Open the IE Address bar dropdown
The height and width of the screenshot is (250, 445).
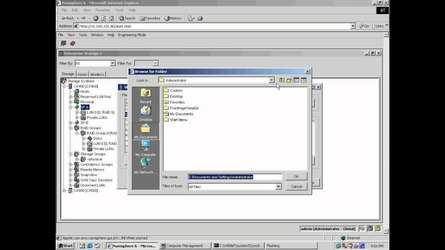[x=353, y=26]
